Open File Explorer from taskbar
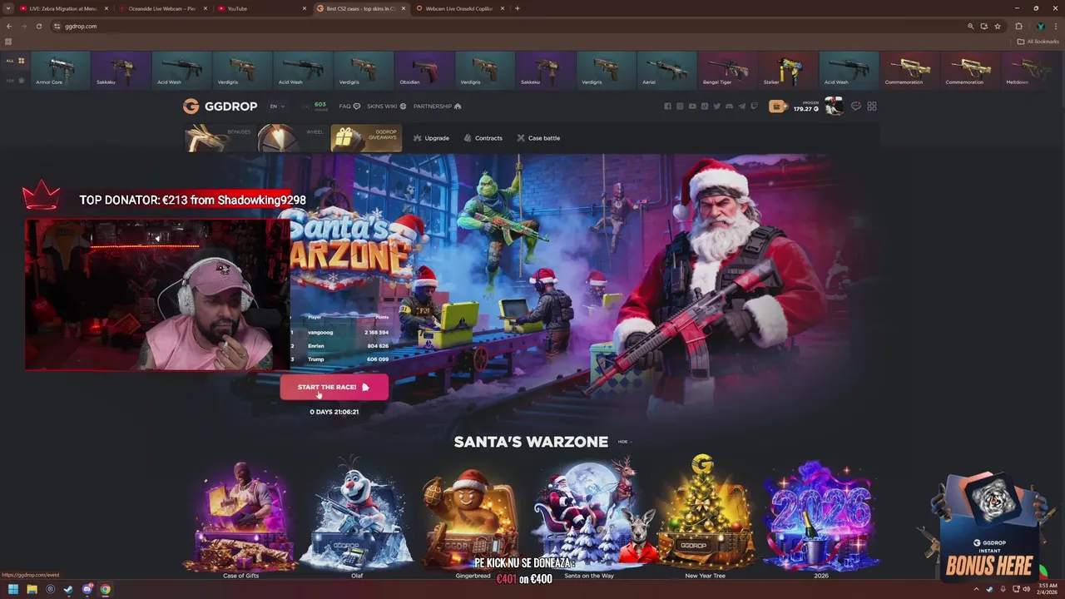The width and height of the screenshot is (1065, 599). click(x=32, y=589)
